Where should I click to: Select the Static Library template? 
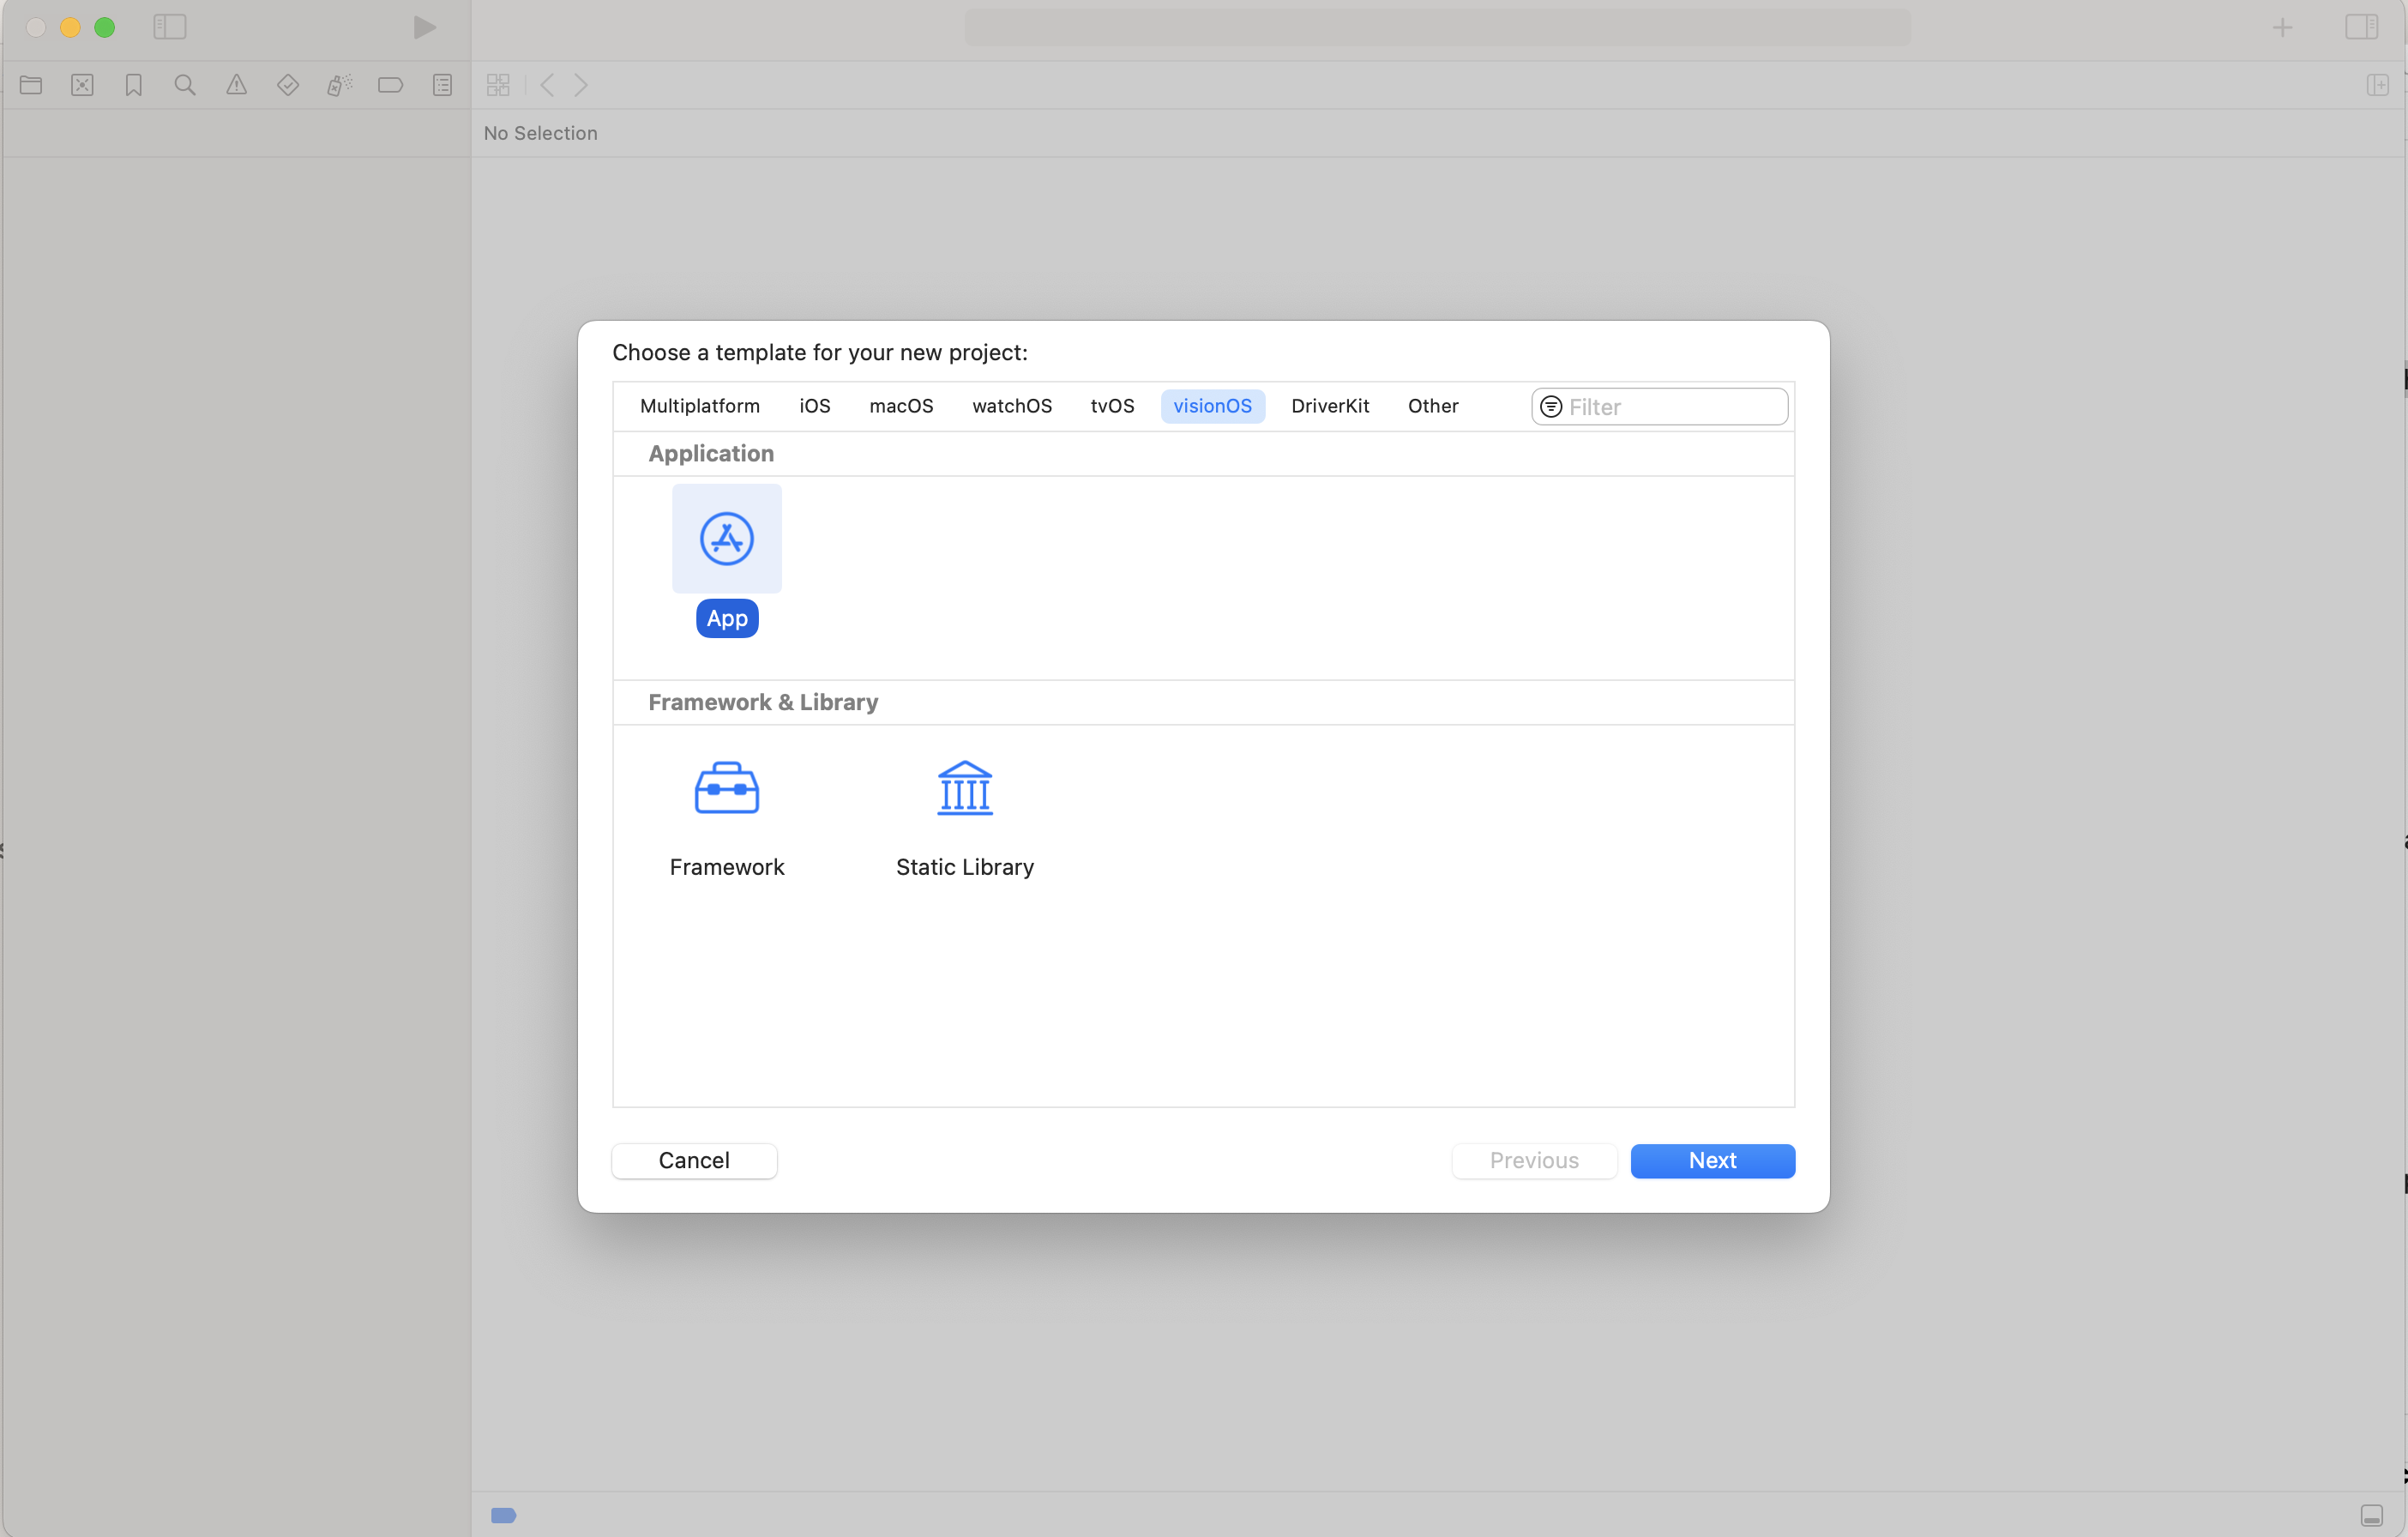pyautogui.click(x=965, y=820)
